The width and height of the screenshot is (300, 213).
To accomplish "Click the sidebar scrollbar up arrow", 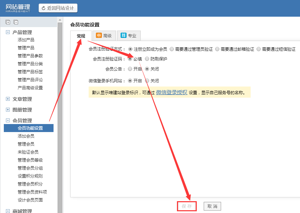I will tap(60, 20).
